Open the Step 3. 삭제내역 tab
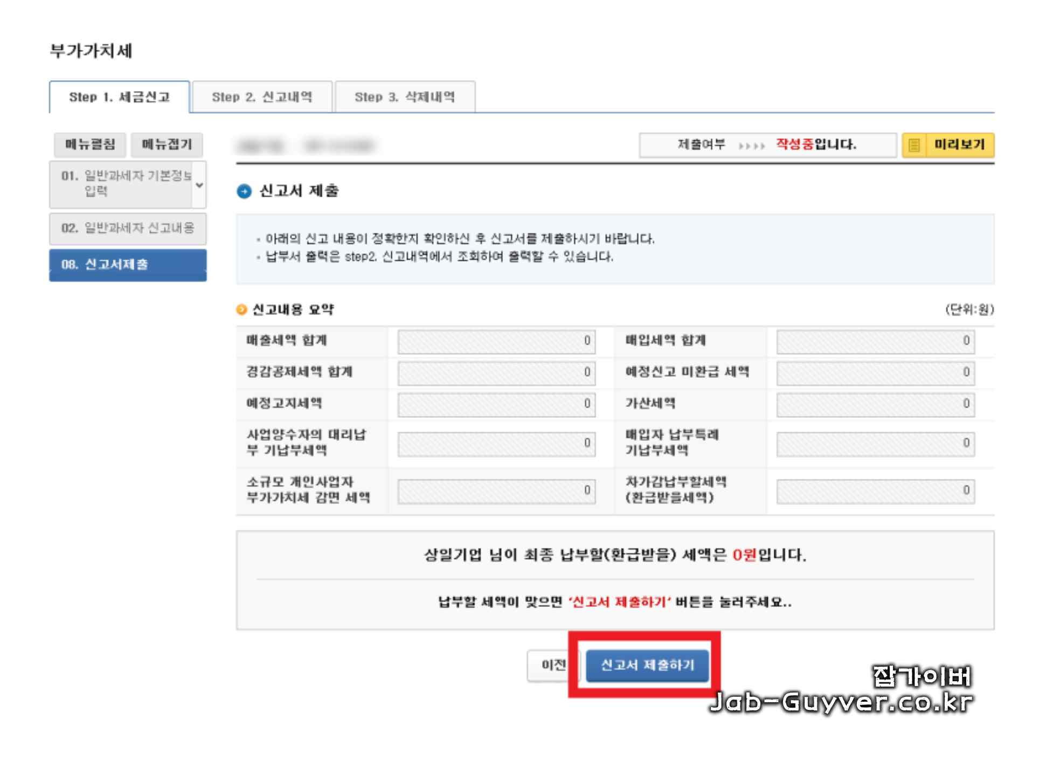Screen dimensions: 1039x761 pos(405,97)
